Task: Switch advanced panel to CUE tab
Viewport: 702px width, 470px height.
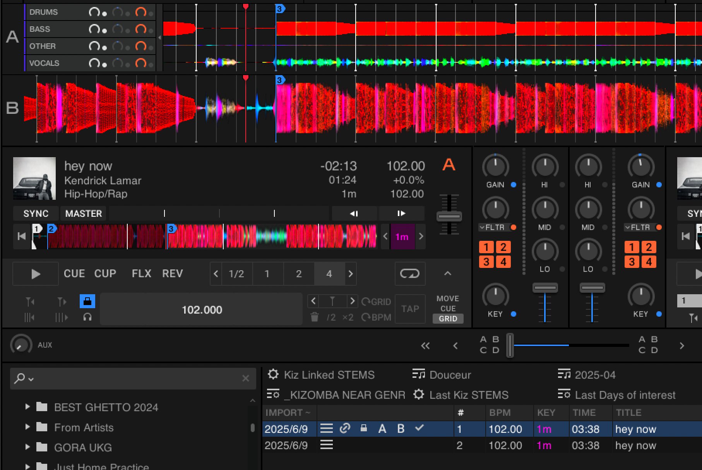Action: [x=448, y=309]
